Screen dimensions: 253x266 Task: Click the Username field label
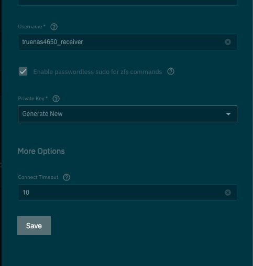pyautogui.click(x=31, y=27)
